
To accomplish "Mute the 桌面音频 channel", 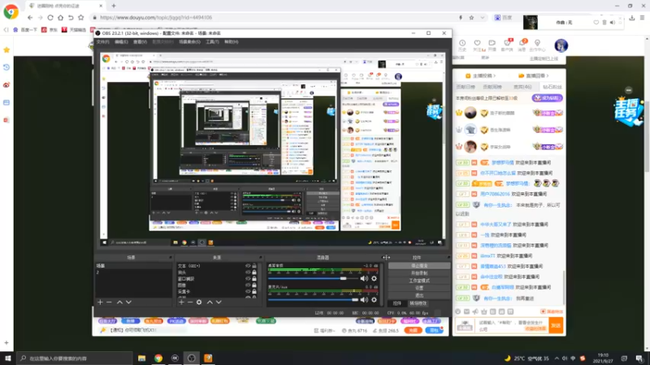I will coord(364,278).
